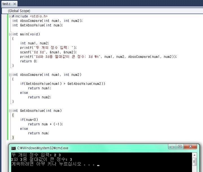Click the 'int num1, num2;' declaration line
The image size is (203, 172).
point(35,43)
